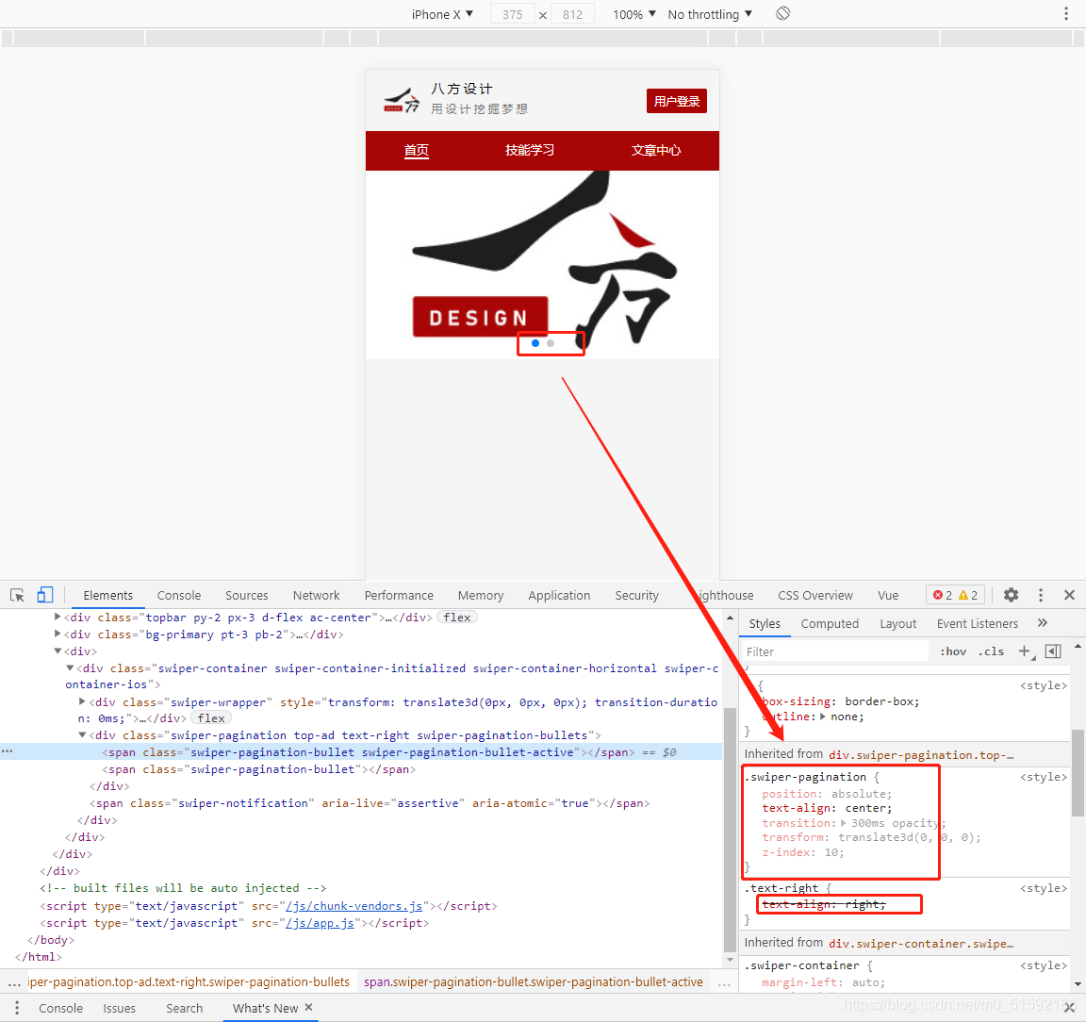Open the Memory tab

click(481, 595)
